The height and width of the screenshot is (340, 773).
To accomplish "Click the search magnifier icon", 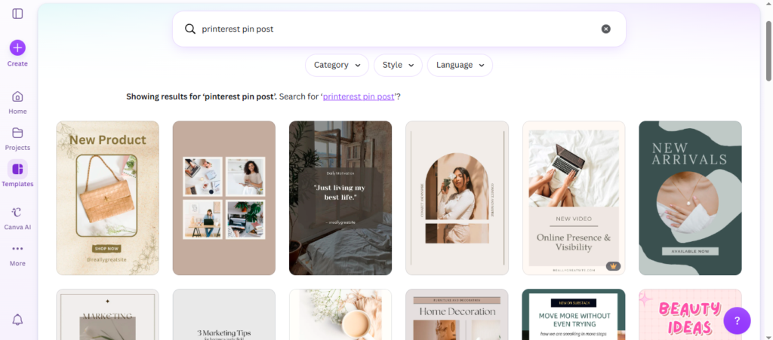I will (190, 29).
